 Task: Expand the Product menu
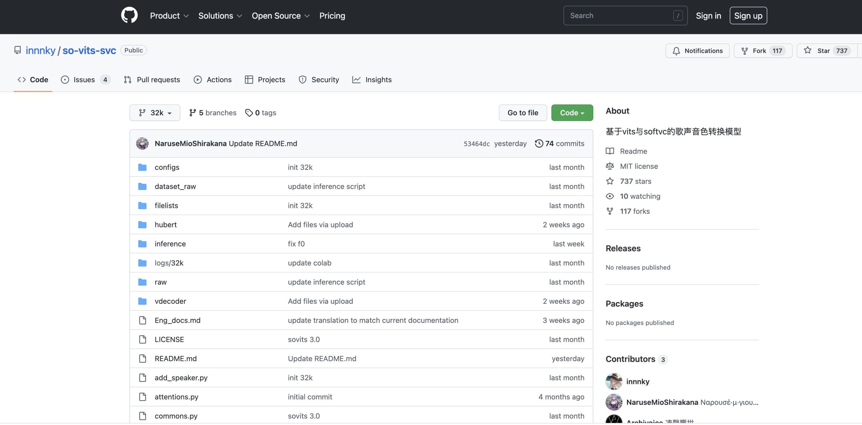169,16
